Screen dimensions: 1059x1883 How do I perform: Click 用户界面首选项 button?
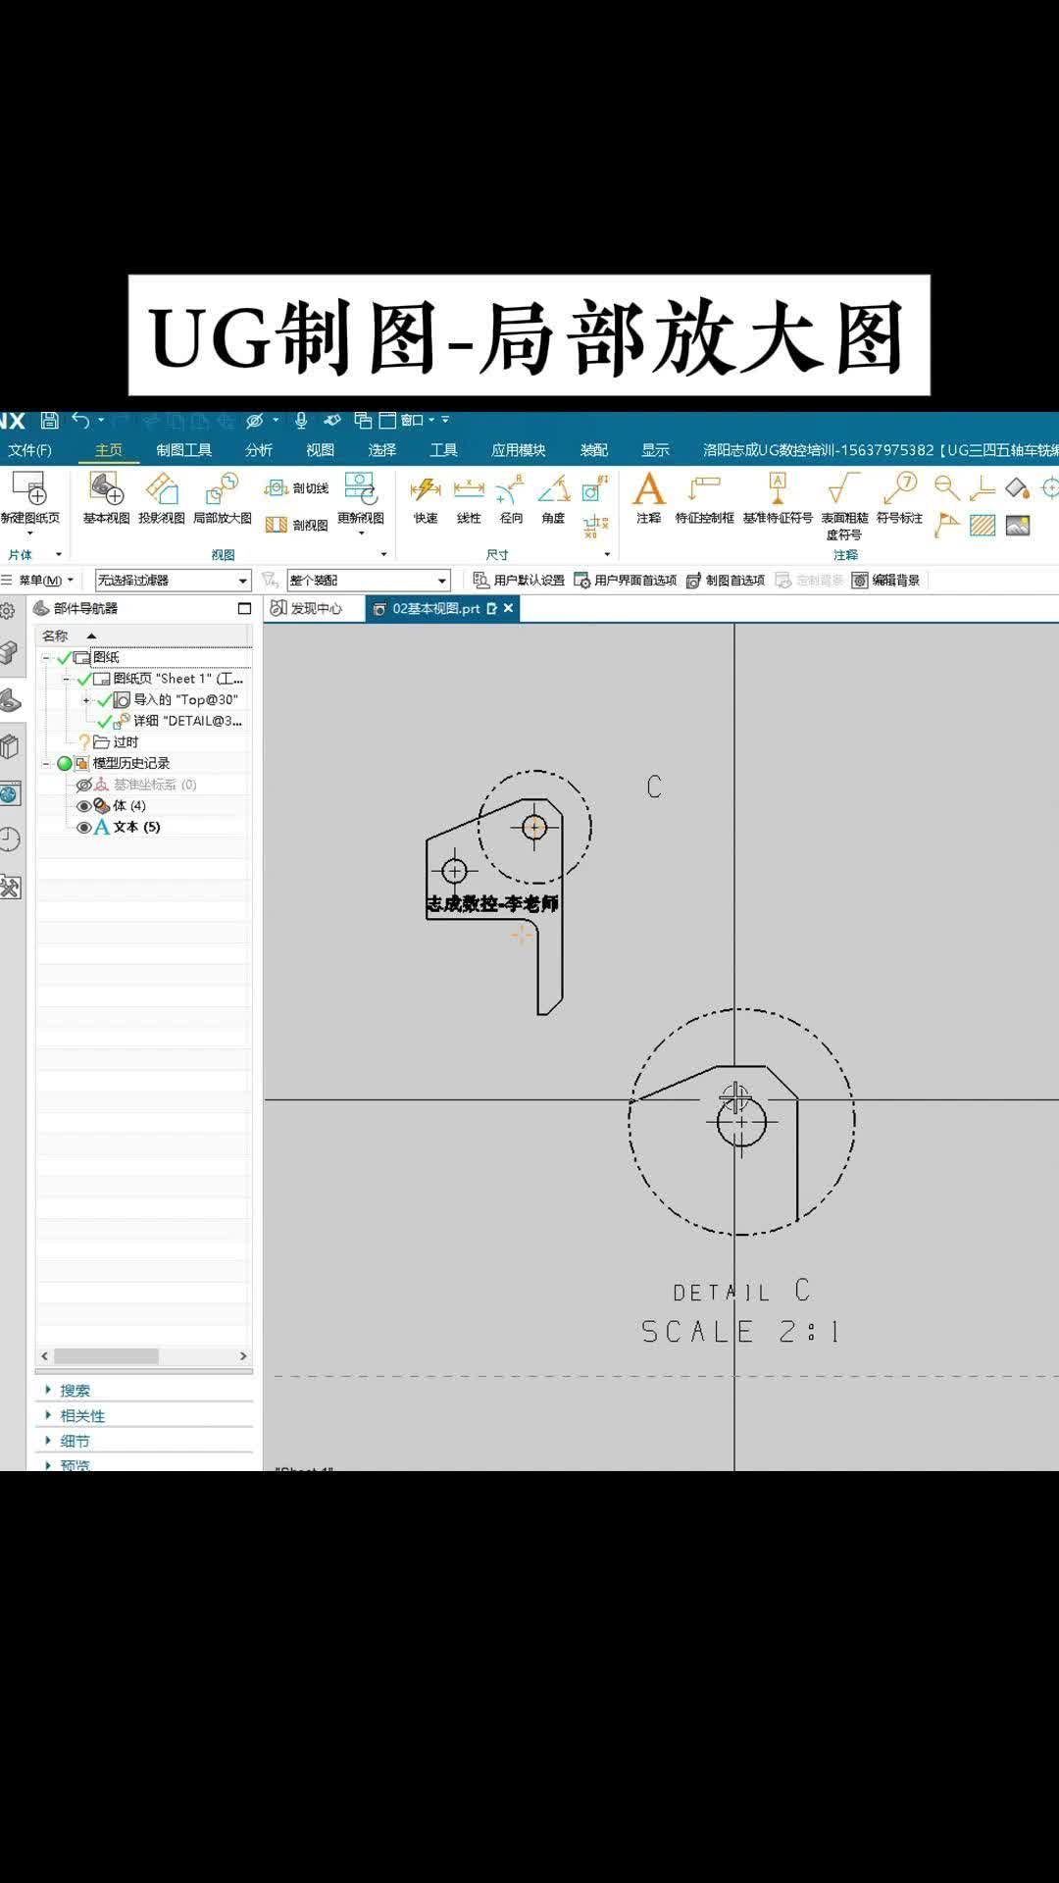coord(625,581)
